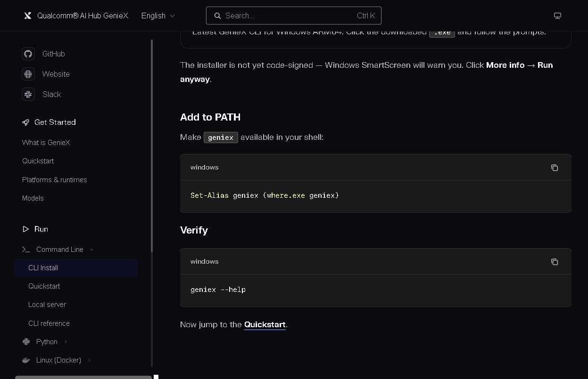Click the Get Started section heading

pos(55,122)
